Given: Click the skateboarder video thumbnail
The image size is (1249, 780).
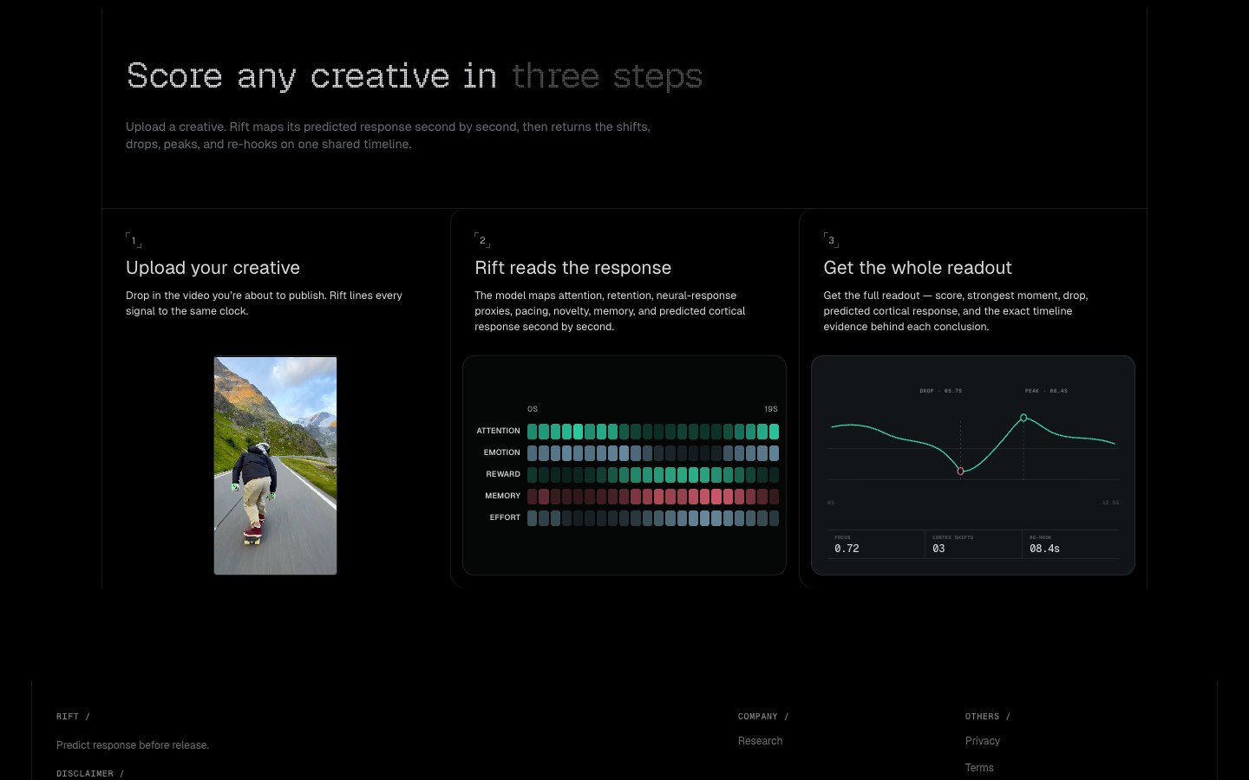Looking at the screenshot, I should click(x=275, y=465).
